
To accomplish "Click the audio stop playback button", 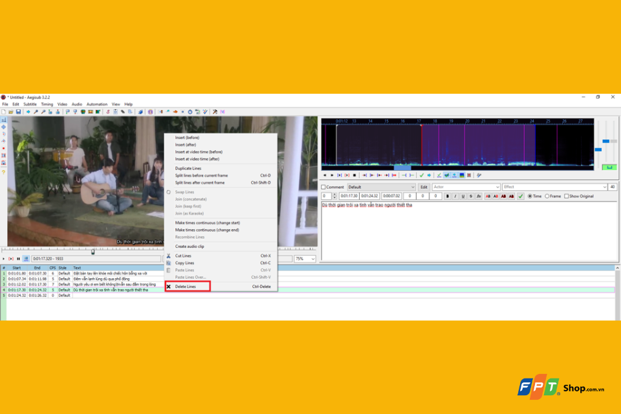I will pos(354,175).
